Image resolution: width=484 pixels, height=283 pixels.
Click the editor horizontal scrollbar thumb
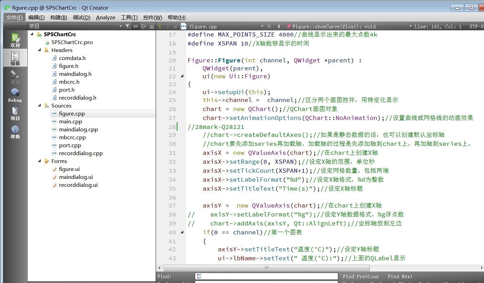pos(267,268)
